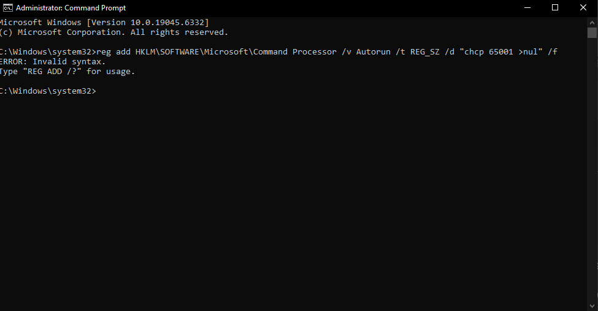Click the /f flag ending the command

click(552, 52)
